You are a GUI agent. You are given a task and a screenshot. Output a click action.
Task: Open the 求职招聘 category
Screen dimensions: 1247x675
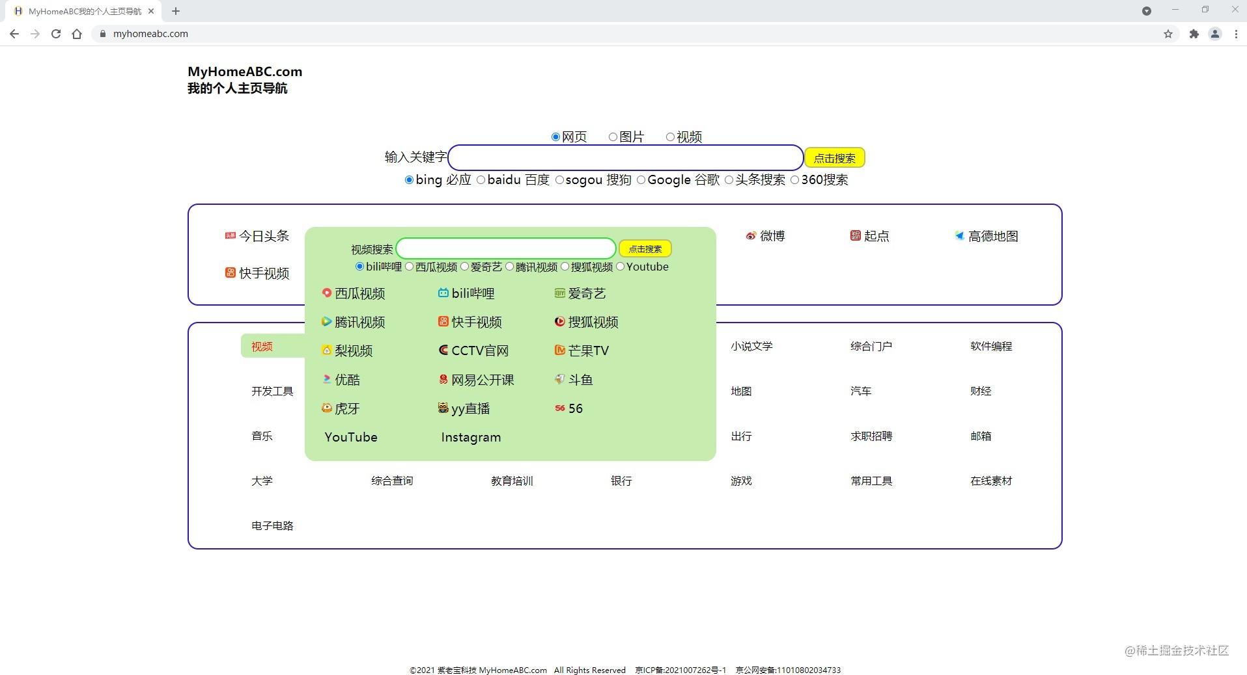click(871, 436)
